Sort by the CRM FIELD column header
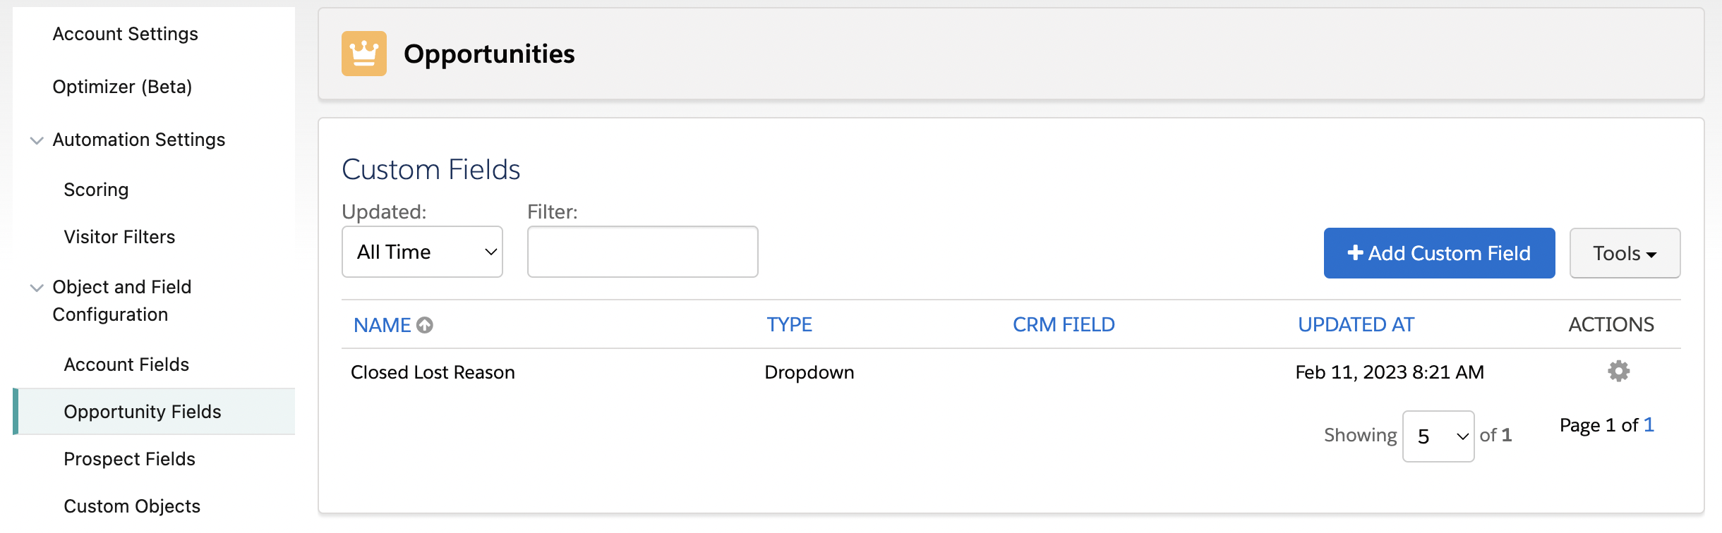The width and height of the screenshot is (1722, 533). click(x=1064, y=325)
